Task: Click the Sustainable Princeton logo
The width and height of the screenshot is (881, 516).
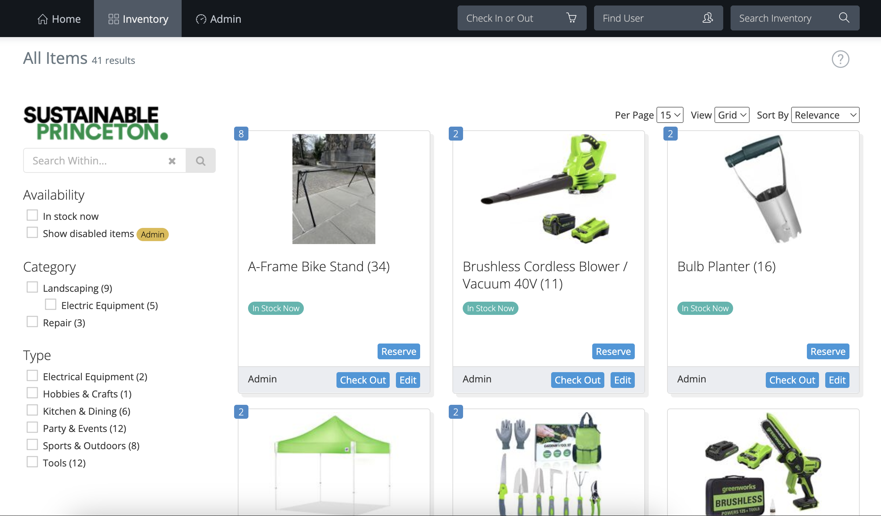Action: tap(95, 123)
